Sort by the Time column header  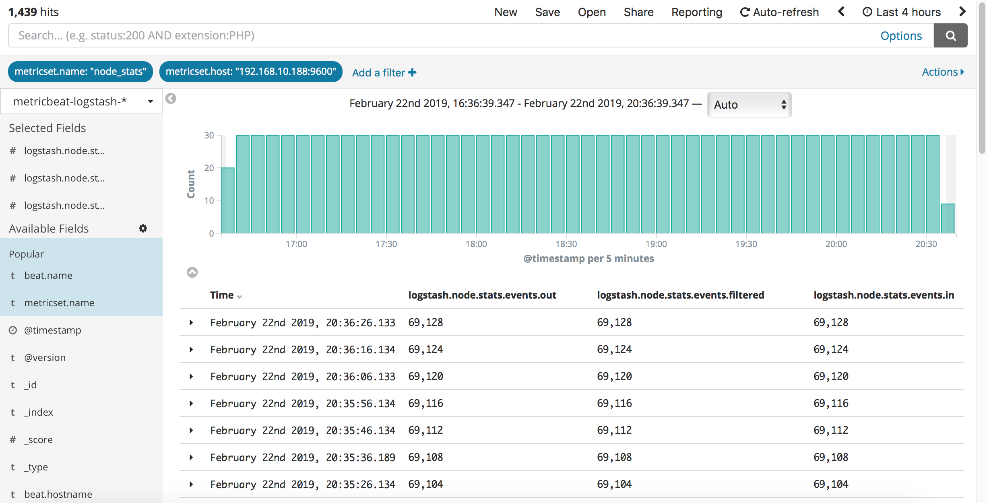click(x=226, y=295)
